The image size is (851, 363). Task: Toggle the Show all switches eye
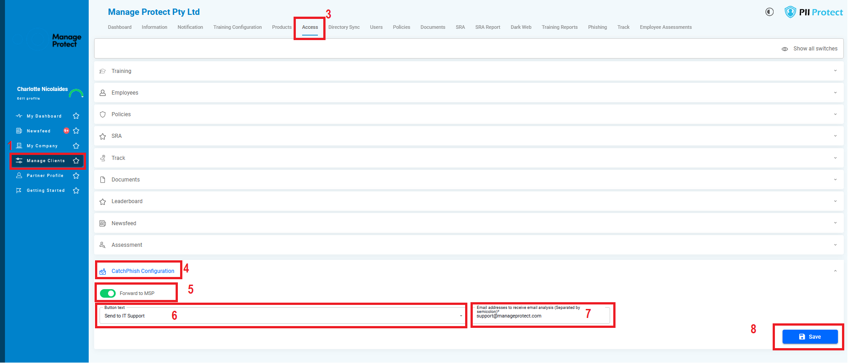[x=784, y=49]
